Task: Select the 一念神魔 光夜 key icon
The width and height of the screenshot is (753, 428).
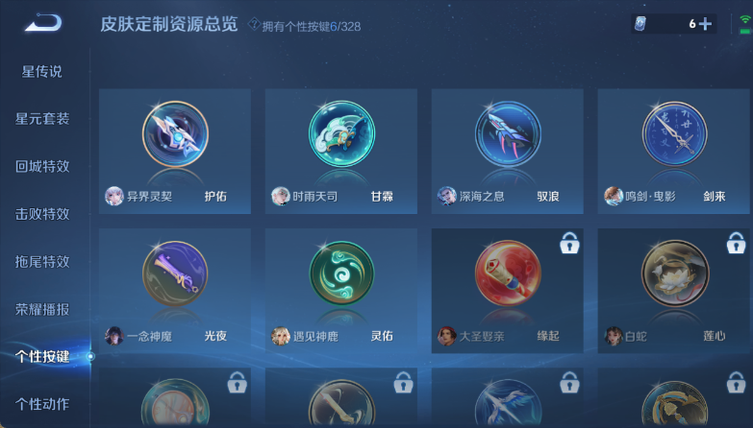Action: coord(175,273)
